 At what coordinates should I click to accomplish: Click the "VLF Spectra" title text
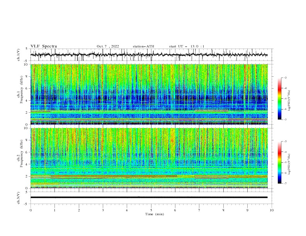click(x=44, y=46)
